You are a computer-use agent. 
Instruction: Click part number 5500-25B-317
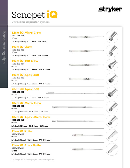click(x=18, y=64)
